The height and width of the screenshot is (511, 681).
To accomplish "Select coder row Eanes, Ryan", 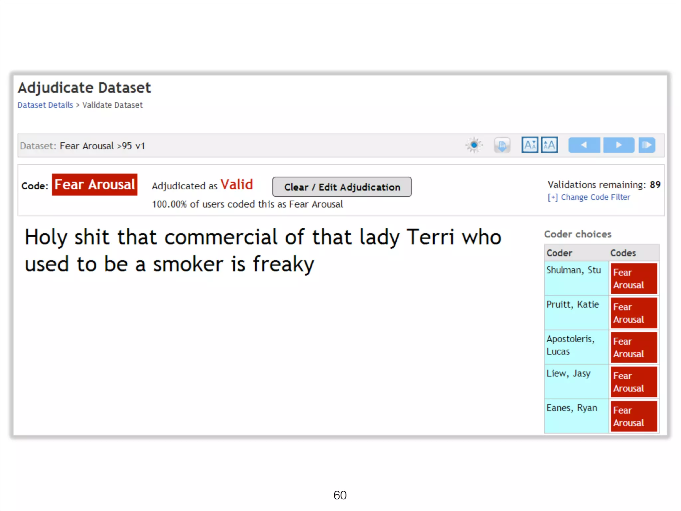I will click(x=572, y=408).
